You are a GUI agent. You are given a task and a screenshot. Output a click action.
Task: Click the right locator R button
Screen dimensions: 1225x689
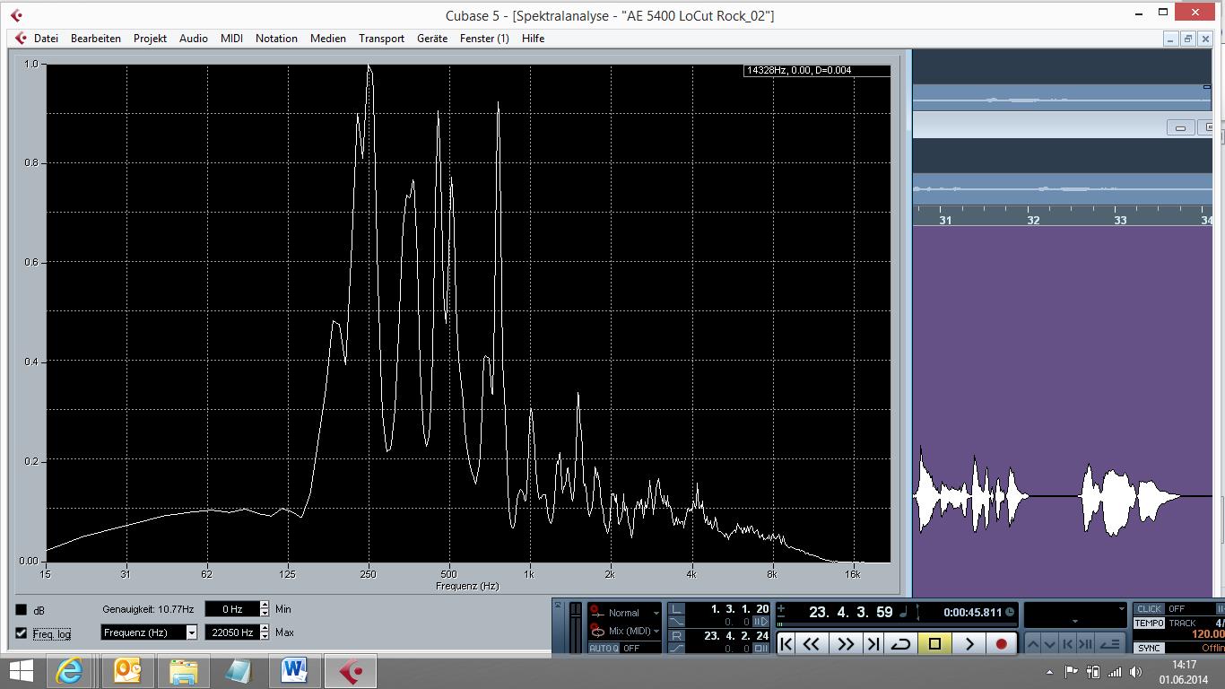pos(677,635)
